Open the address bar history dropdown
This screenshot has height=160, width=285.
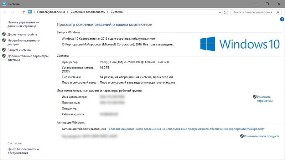coord(220,12)
